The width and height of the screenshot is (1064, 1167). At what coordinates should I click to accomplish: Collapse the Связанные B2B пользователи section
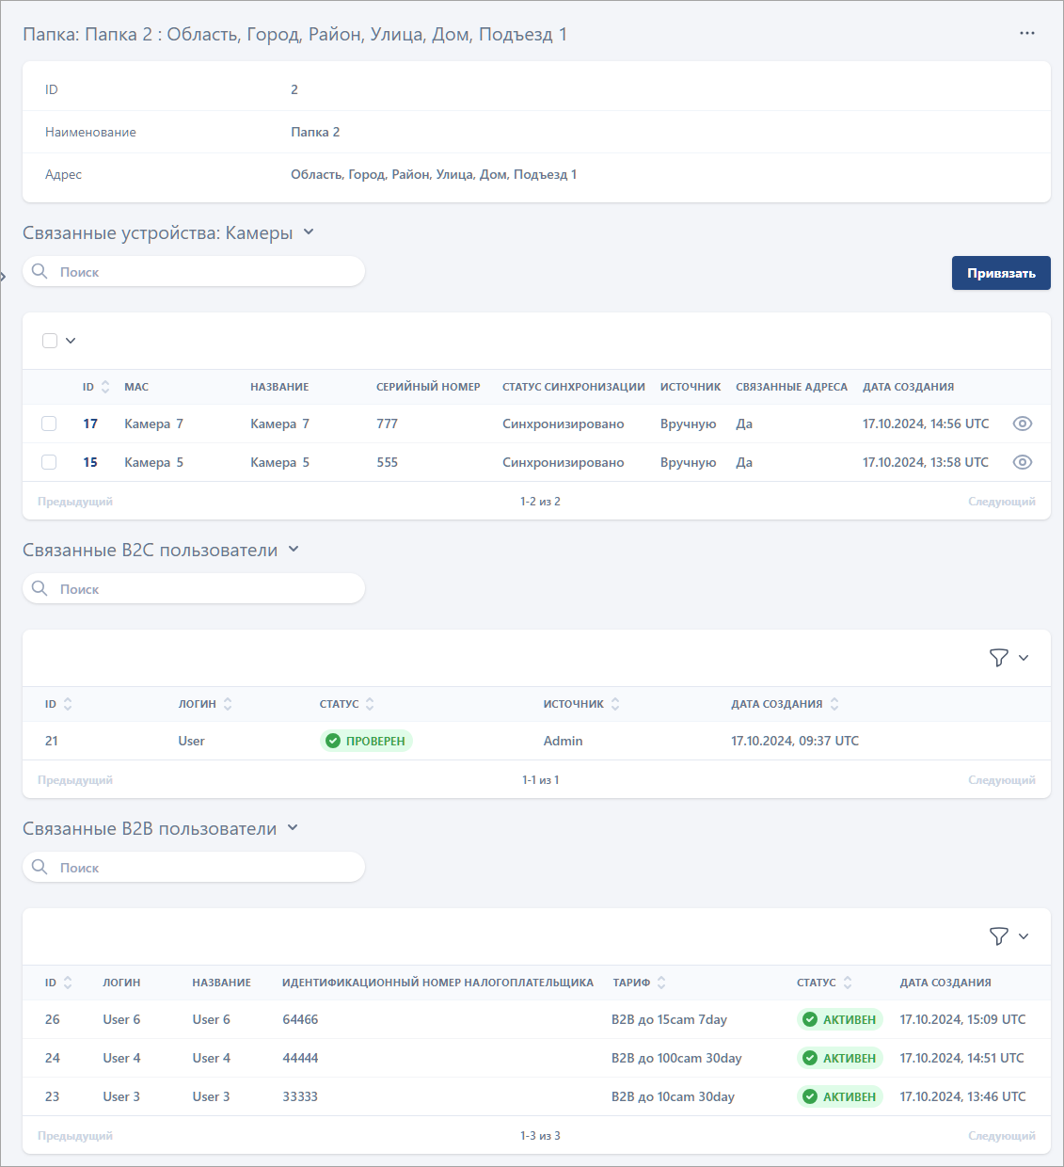(293, 828)
